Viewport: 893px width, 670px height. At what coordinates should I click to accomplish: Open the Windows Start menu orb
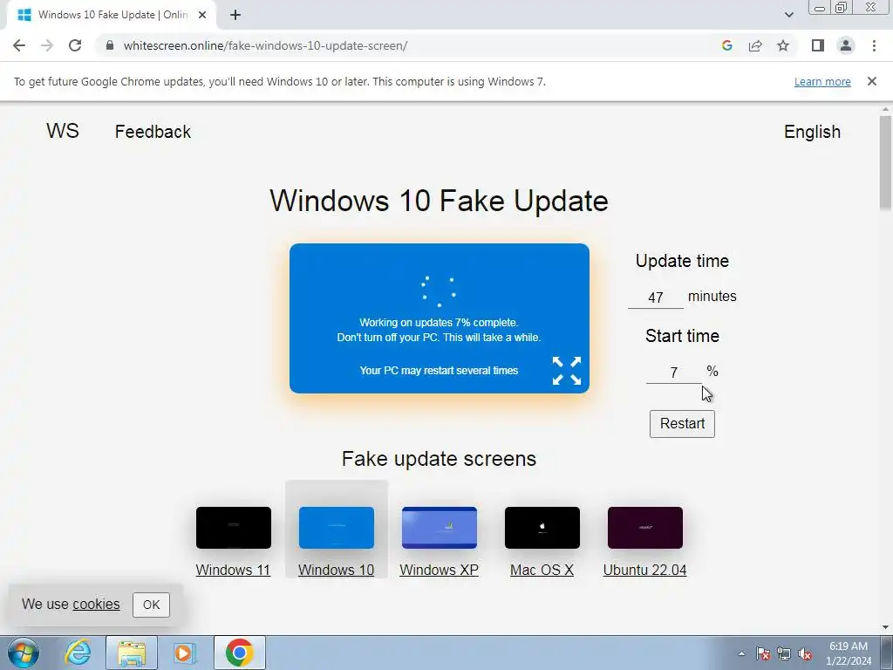pyautogui.click(x=24, y=653)
